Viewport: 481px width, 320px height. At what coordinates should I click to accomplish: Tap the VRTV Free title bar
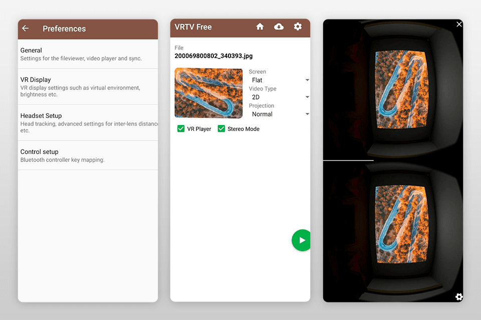(194, 26)
